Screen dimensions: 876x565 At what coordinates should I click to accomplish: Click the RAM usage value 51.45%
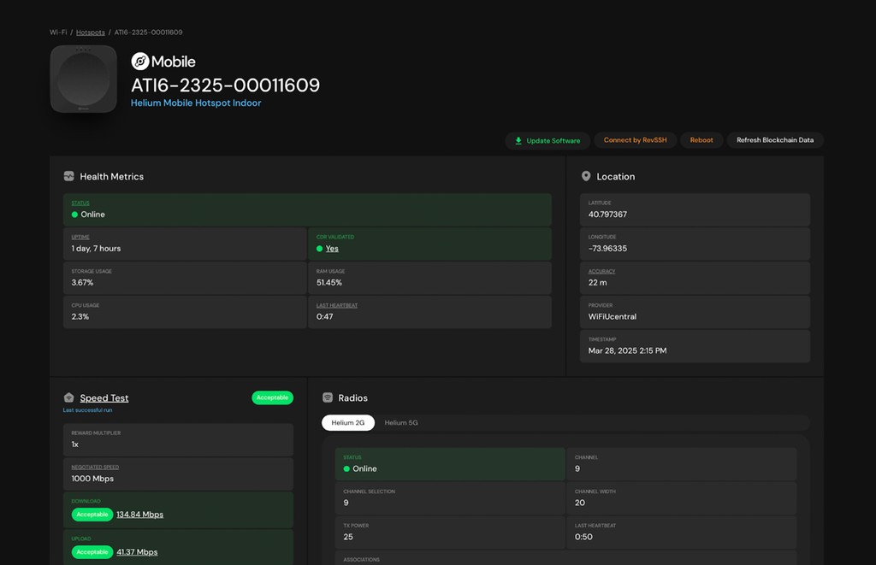(x=329, y=282)
